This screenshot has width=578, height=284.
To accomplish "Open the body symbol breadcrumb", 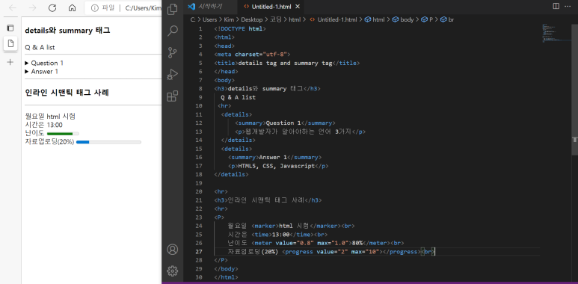I will click(403, 20).
